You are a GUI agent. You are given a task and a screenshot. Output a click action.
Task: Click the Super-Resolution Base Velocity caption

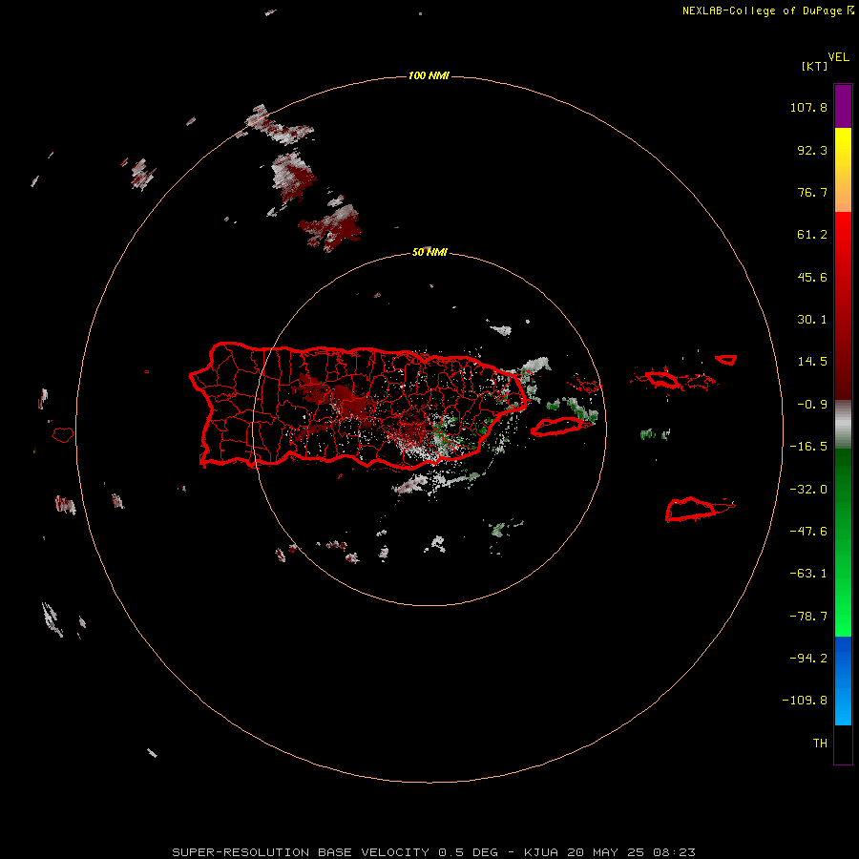pyautogui.click(x=433, y=852)
